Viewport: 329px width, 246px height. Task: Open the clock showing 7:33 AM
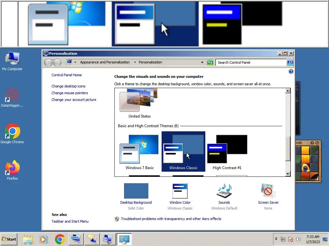(x=313, y=239)
